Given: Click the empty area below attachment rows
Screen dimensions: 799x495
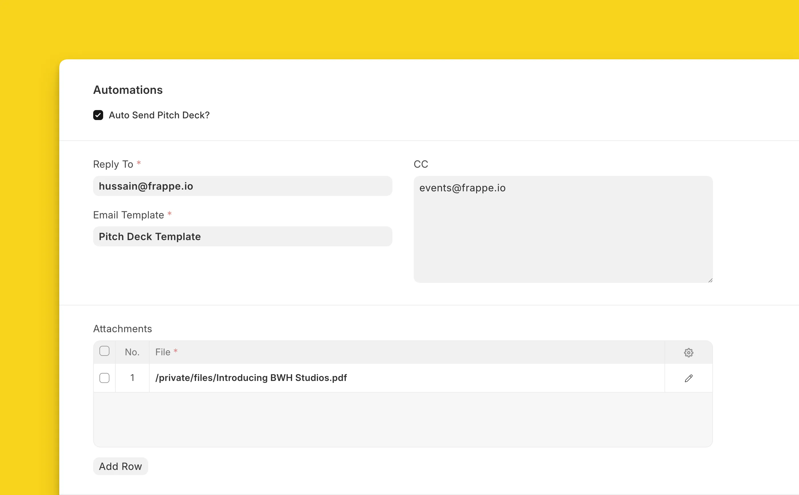Looking at the screenshot, I should [403, 420].
